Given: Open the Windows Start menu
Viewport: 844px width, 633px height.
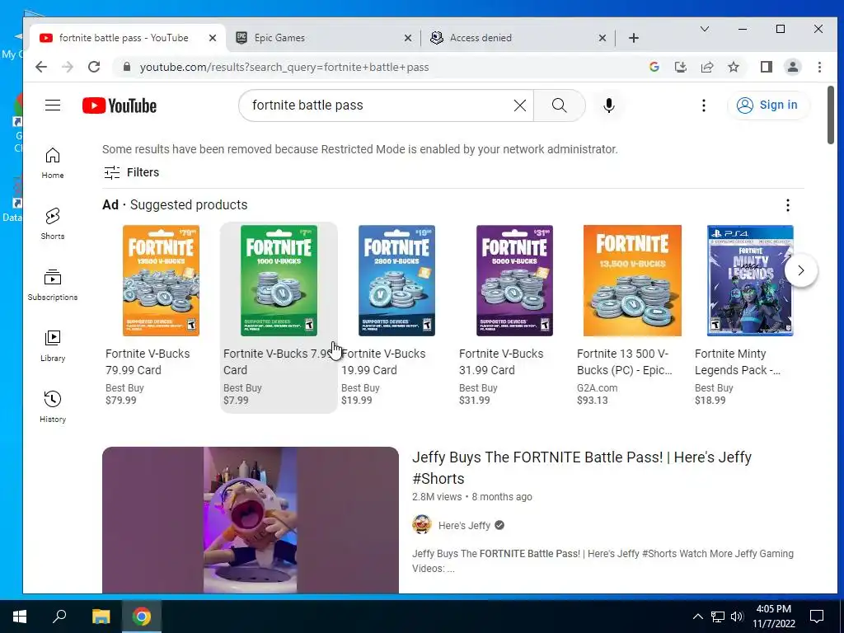Looking at the screenshot, I should (x=20, y=617).
